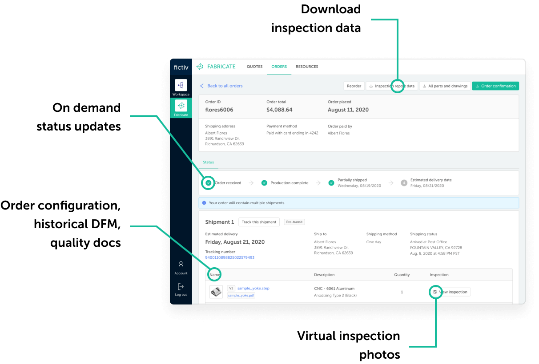Screen dimensions: 539x364
Task: Open the RESOURCES tab
Action: pos(307,66)
